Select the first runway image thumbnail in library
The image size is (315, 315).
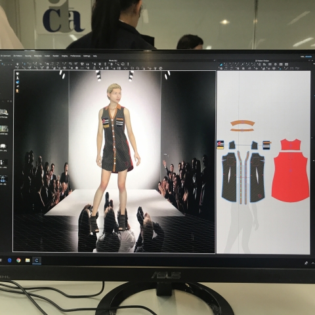coord(3,112)
